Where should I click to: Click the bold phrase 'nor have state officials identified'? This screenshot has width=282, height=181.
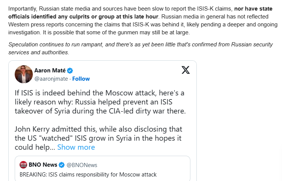tap(140, 12)
